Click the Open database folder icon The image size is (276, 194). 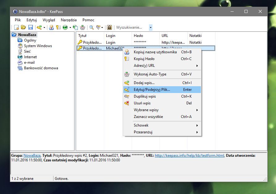(x=23, y=28)
